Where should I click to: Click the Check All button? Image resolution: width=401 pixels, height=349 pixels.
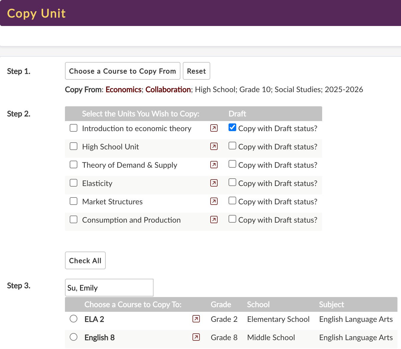(85, 260)
